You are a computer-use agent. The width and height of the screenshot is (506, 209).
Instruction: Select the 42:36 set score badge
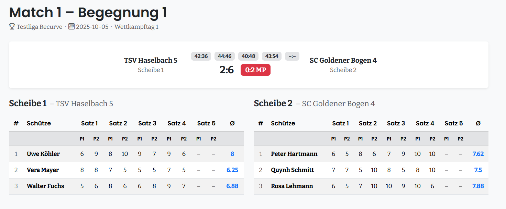click(201, 56)
